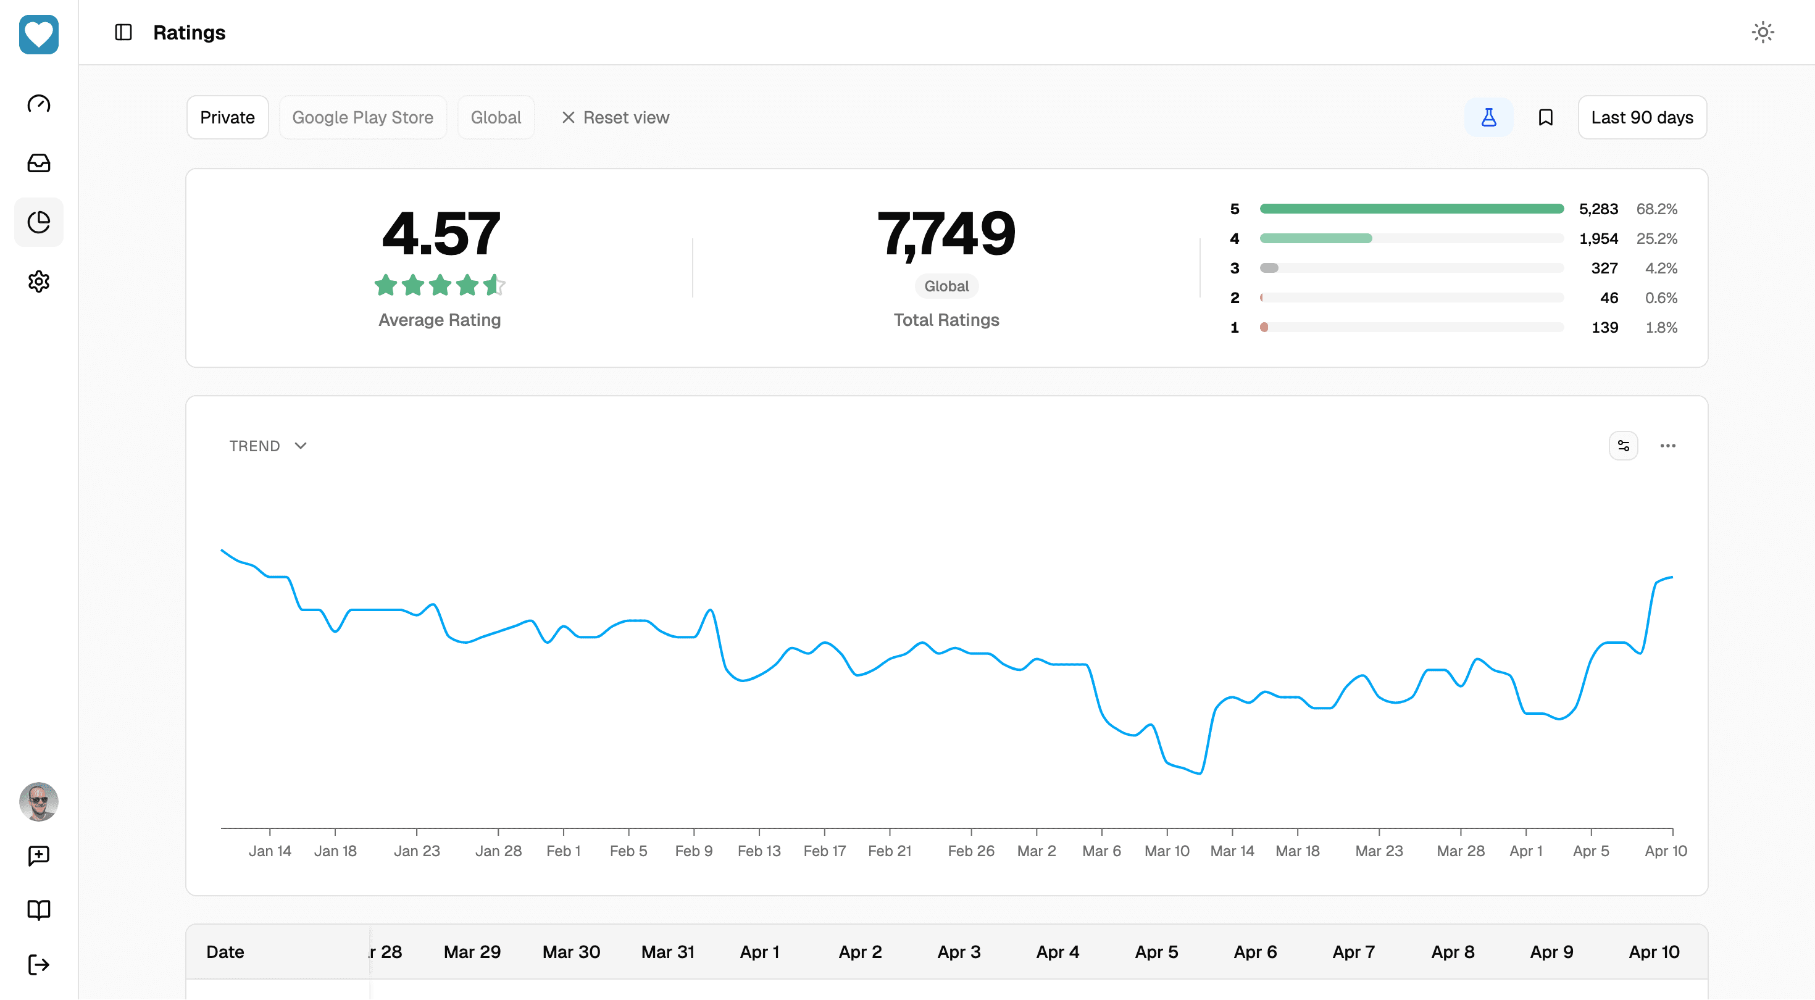
Task: Open the inbox icon in the sidebar
Action: click(39, 163)
